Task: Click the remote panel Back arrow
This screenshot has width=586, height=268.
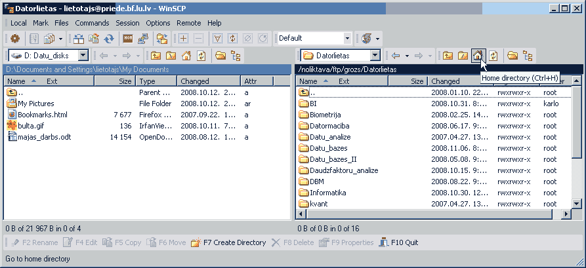Action: click(x=396, y=56)
